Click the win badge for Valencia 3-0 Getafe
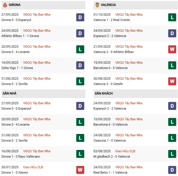The width and height of the screenshot is (178, 176). click(x=172, y=81)
